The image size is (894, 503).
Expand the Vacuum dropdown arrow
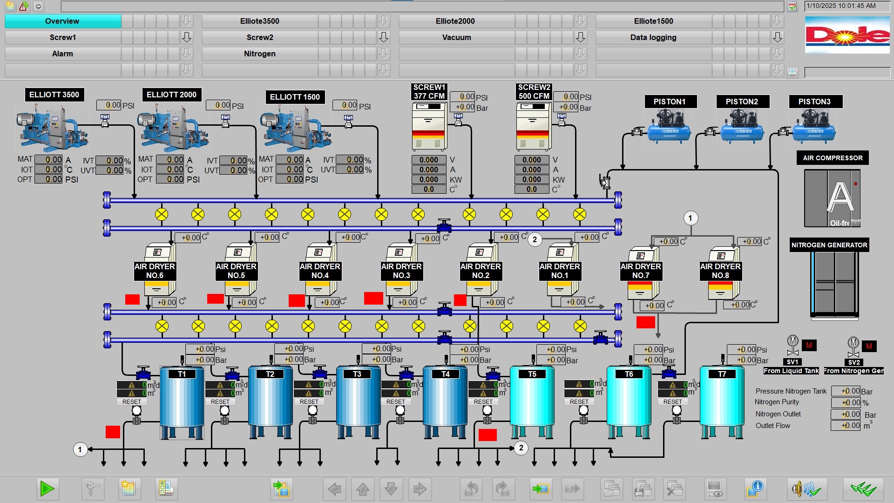pyautogui.click(x=580, y=37)
